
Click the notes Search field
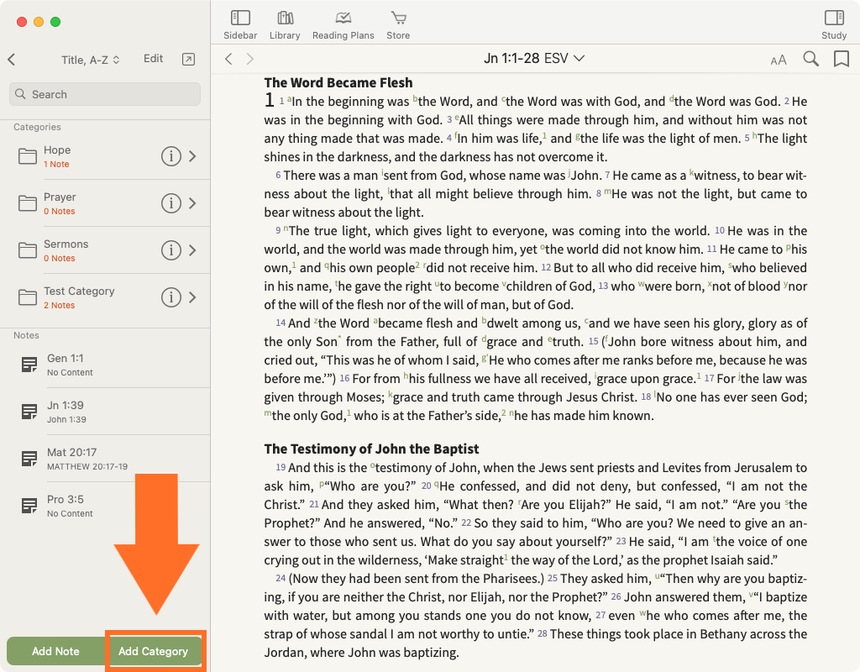pyautogui.click(x=105, y=94)
